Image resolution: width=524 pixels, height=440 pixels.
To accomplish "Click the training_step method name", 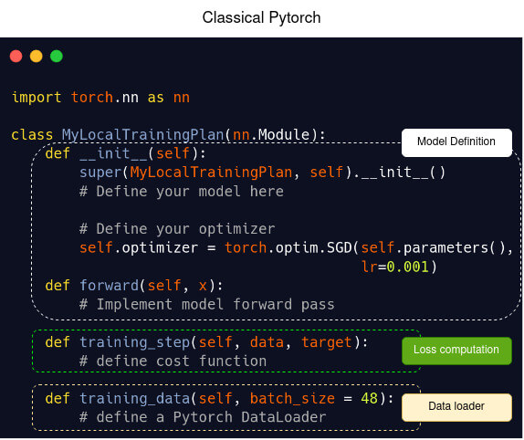I will [x=135, y=342].
